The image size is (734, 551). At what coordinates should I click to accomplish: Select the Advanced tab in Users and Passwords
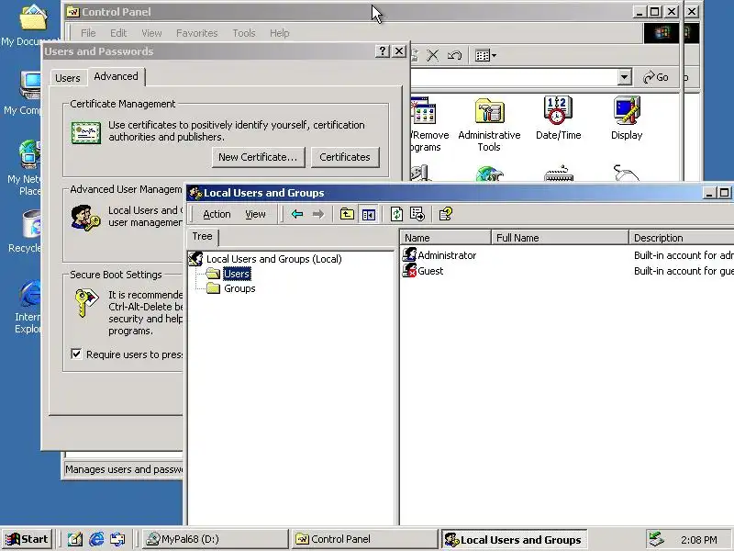[117, 76]
